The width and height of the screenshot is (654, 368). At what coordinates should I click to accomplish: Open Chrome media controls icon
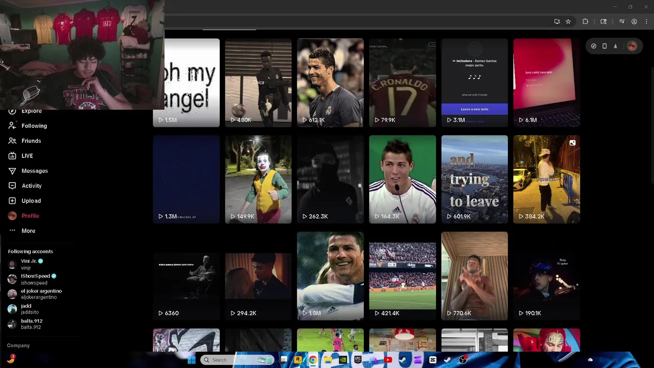click(622, 21)
